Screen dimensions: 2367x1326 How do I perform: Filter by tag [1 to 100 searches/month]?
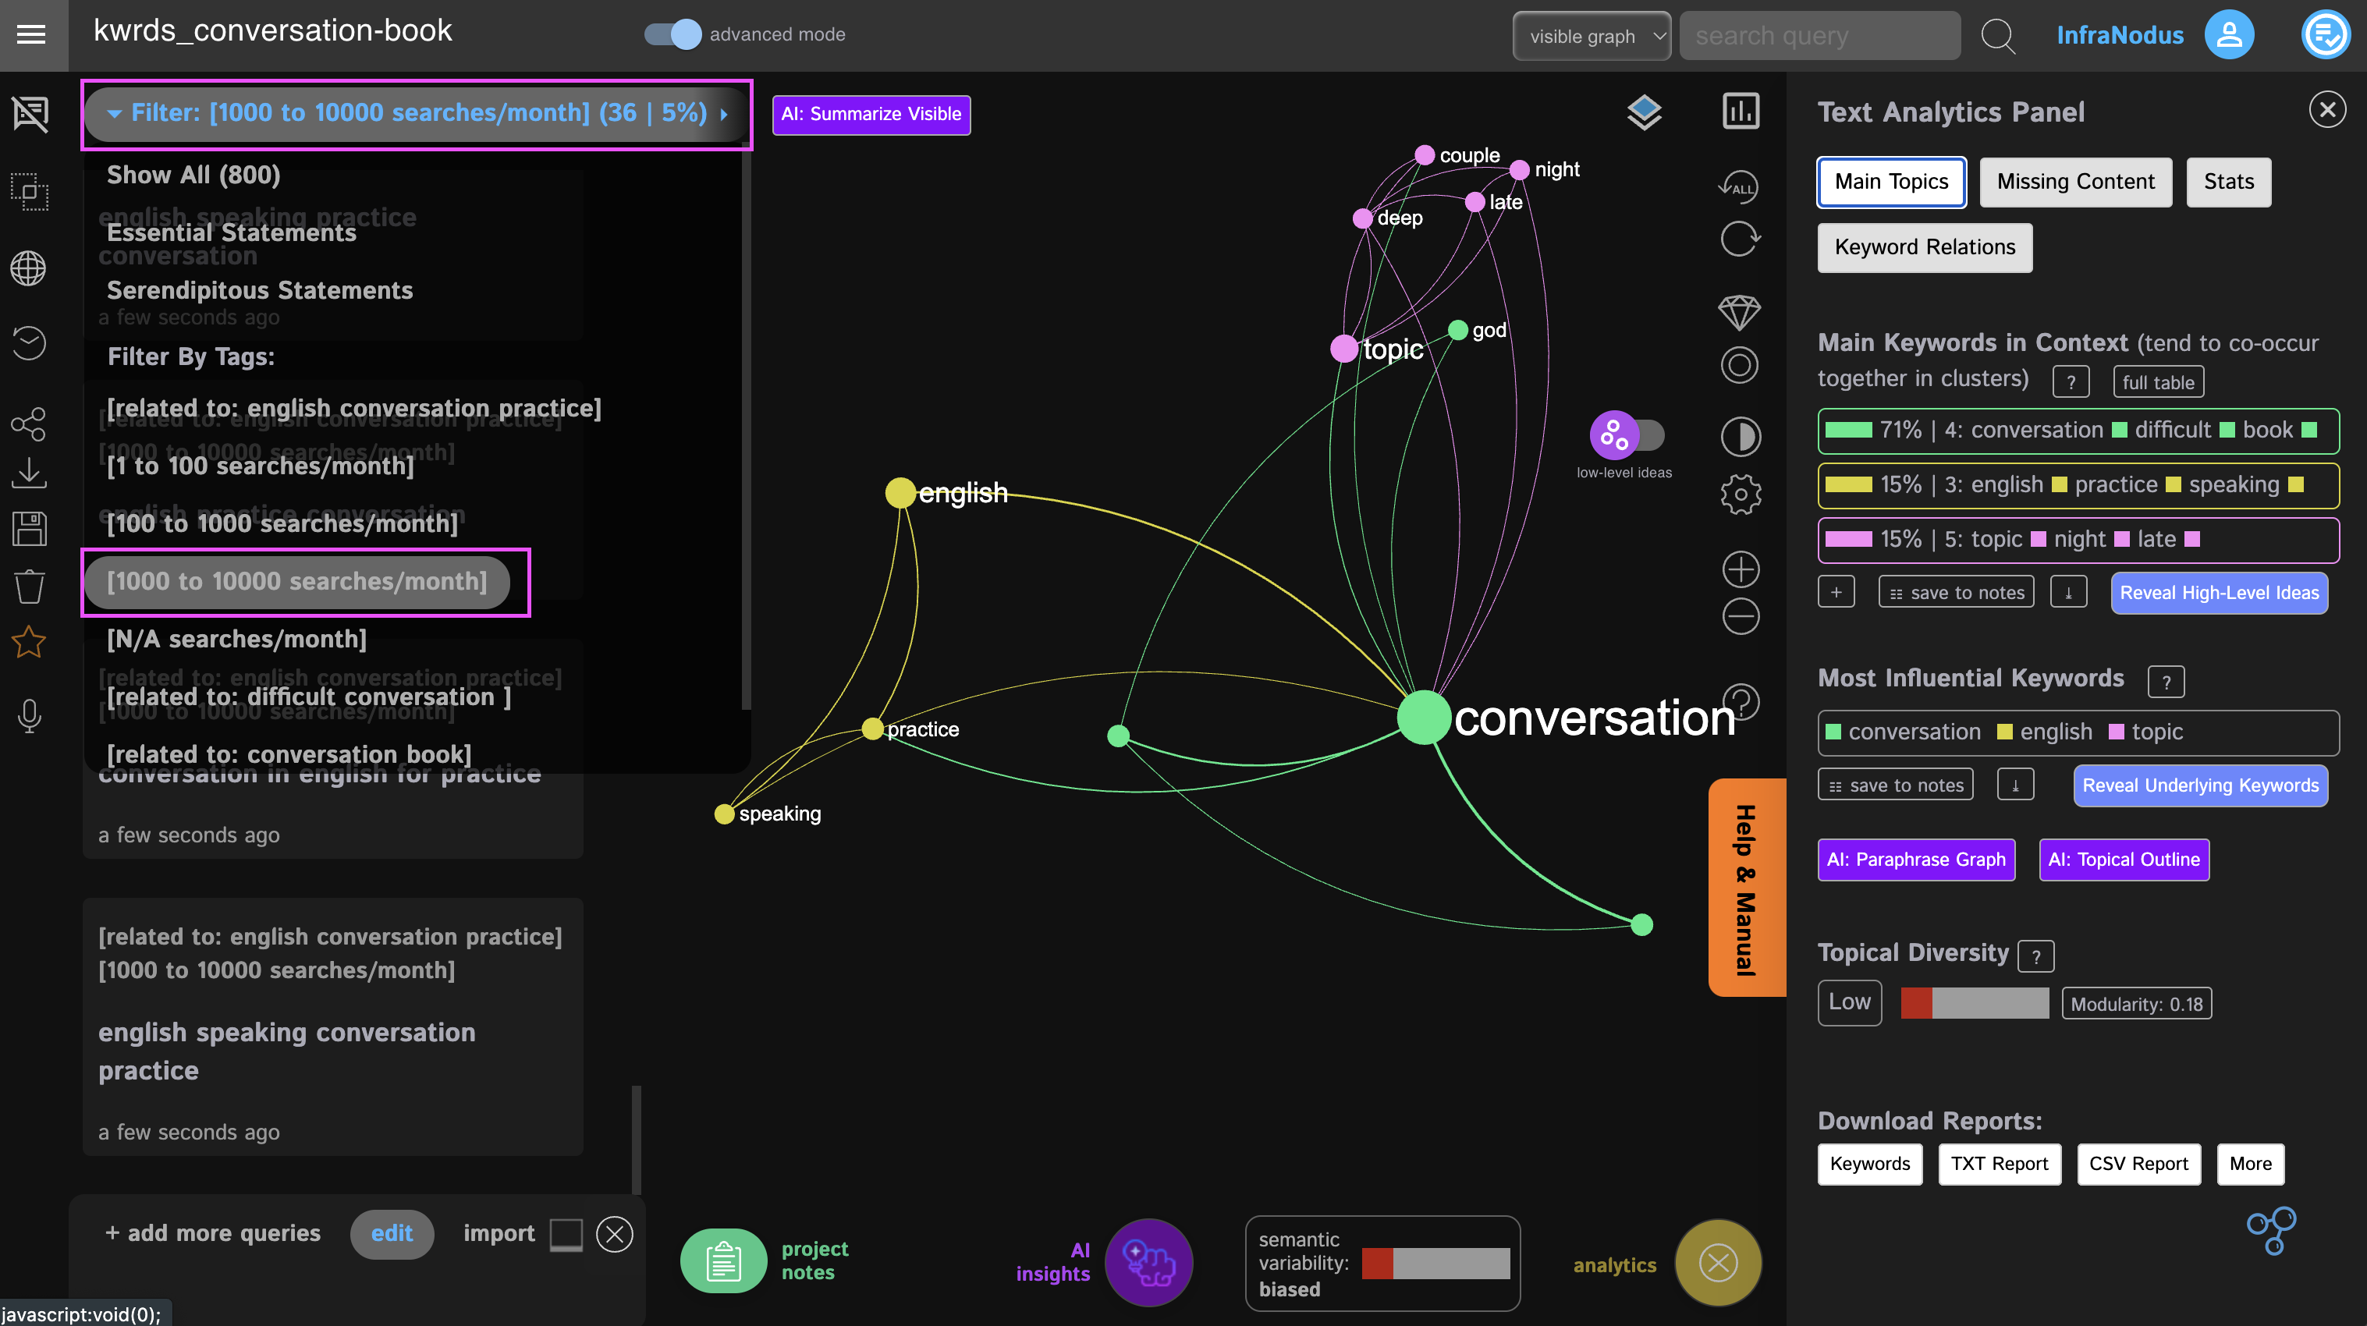(x=260, y=466)
